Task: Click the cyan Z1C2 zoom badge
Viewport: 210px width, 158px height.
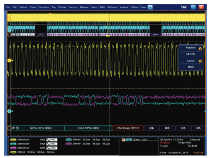Action: (69, 140)
